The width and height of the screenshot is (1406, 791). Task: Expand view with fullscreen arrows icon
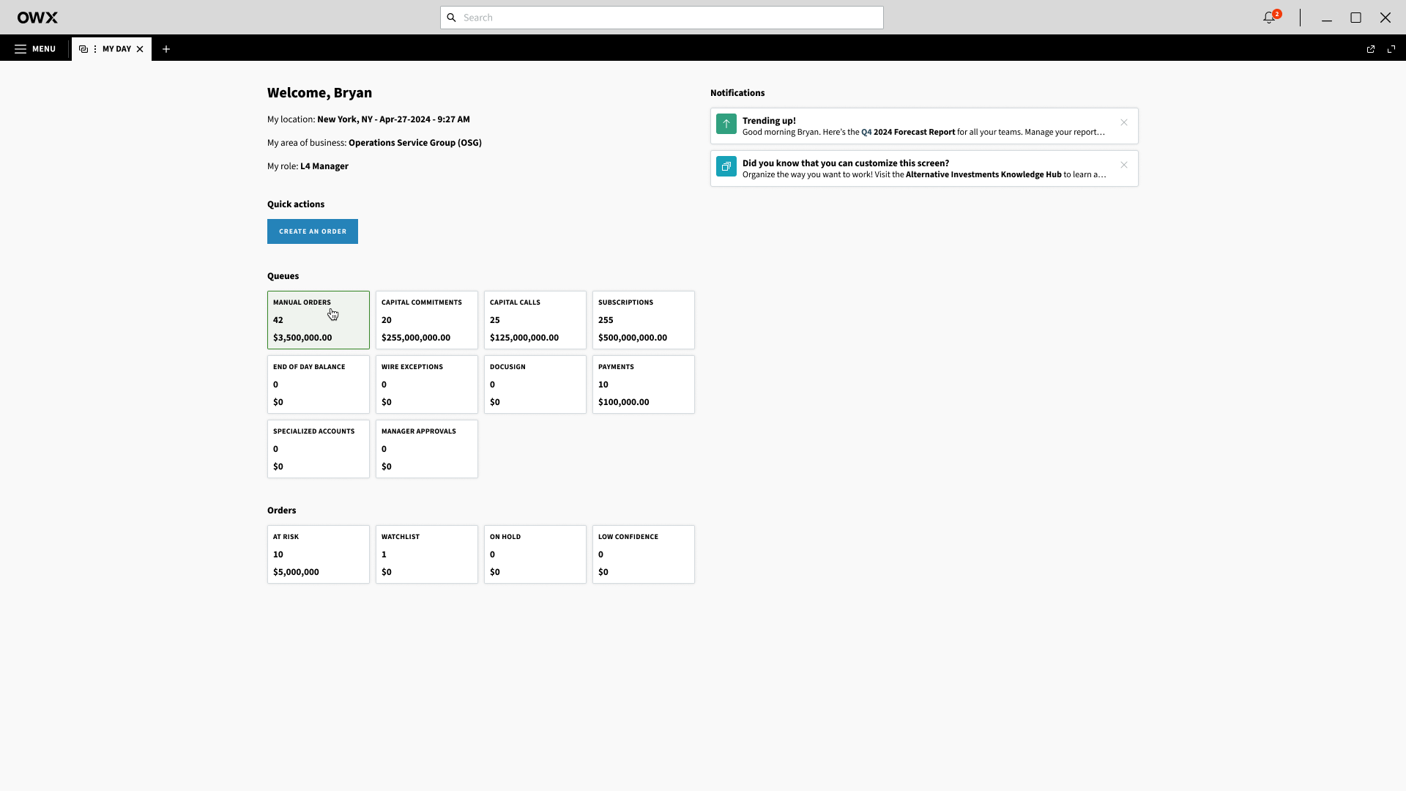[x=1391, y=49]
